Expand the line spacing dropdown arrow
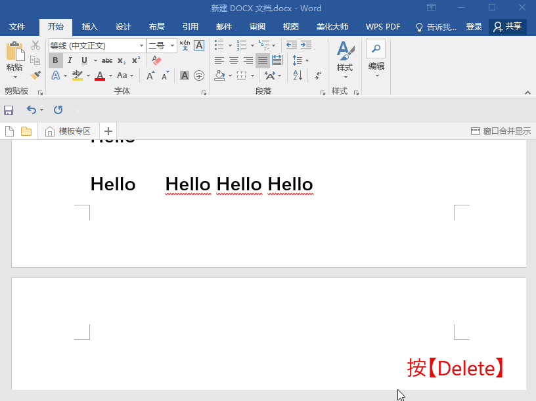This screenshot has width=536, height=401. pos(307,60)
